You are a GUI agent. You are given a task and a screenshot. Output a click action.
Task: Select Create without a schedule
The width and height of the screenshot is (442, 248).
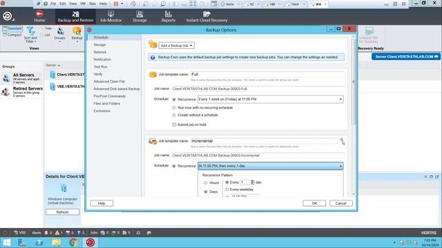coord(174,115)
